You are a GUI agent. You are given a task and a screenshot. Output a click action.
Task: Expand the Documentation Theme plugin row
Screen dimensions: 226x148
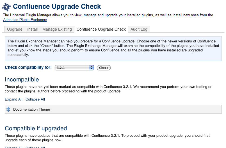click(x=31, y=109)
